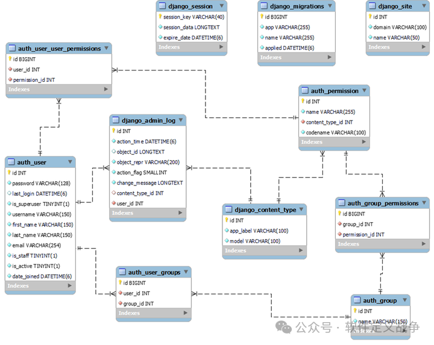Select the change_message LONGTEXT column
The image size is (434, 345).
[148, 182]
